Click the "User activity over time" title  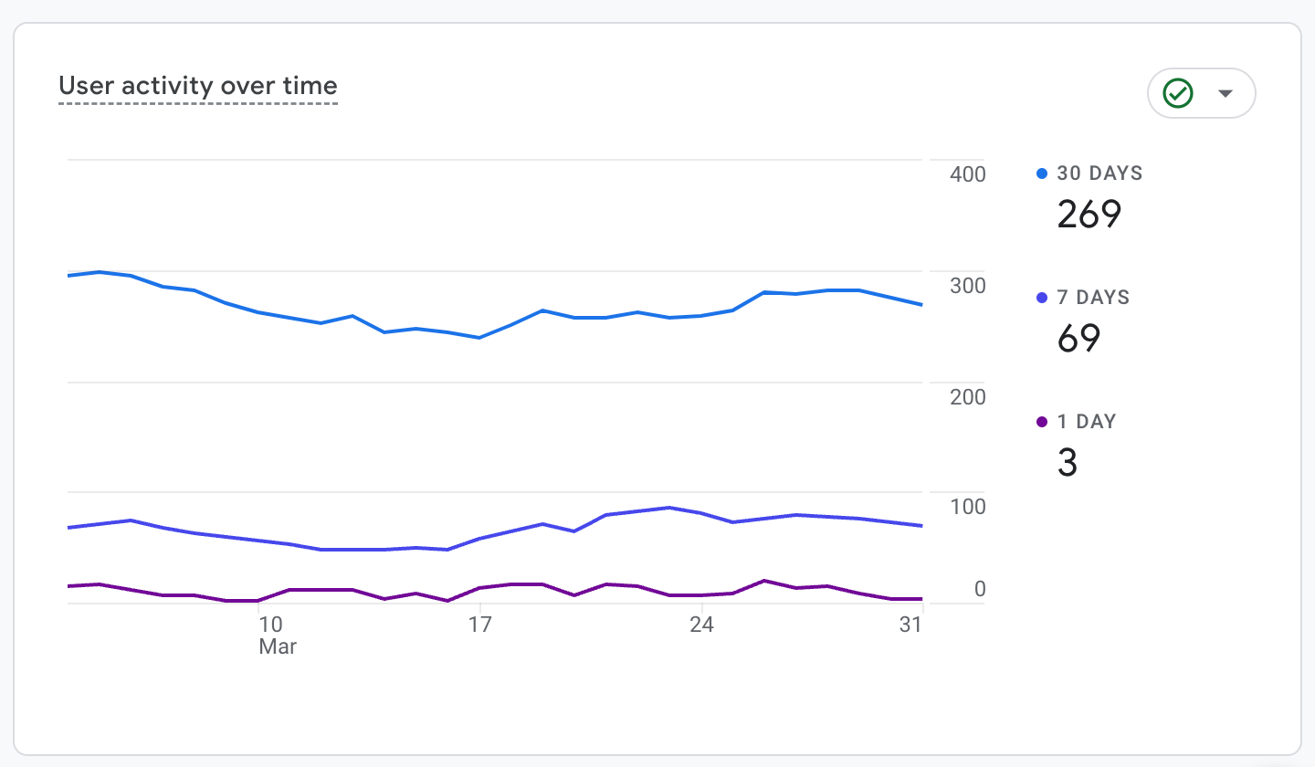[198, 86]
